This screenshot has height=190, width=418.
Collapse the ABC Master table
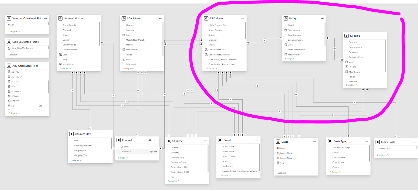211,68
